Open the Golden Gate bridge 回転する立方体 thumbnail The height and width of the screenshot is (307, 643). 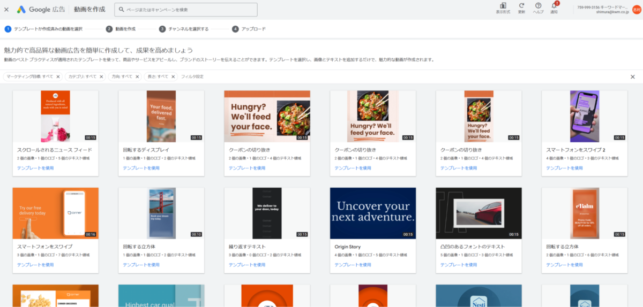tap(161, 213)
